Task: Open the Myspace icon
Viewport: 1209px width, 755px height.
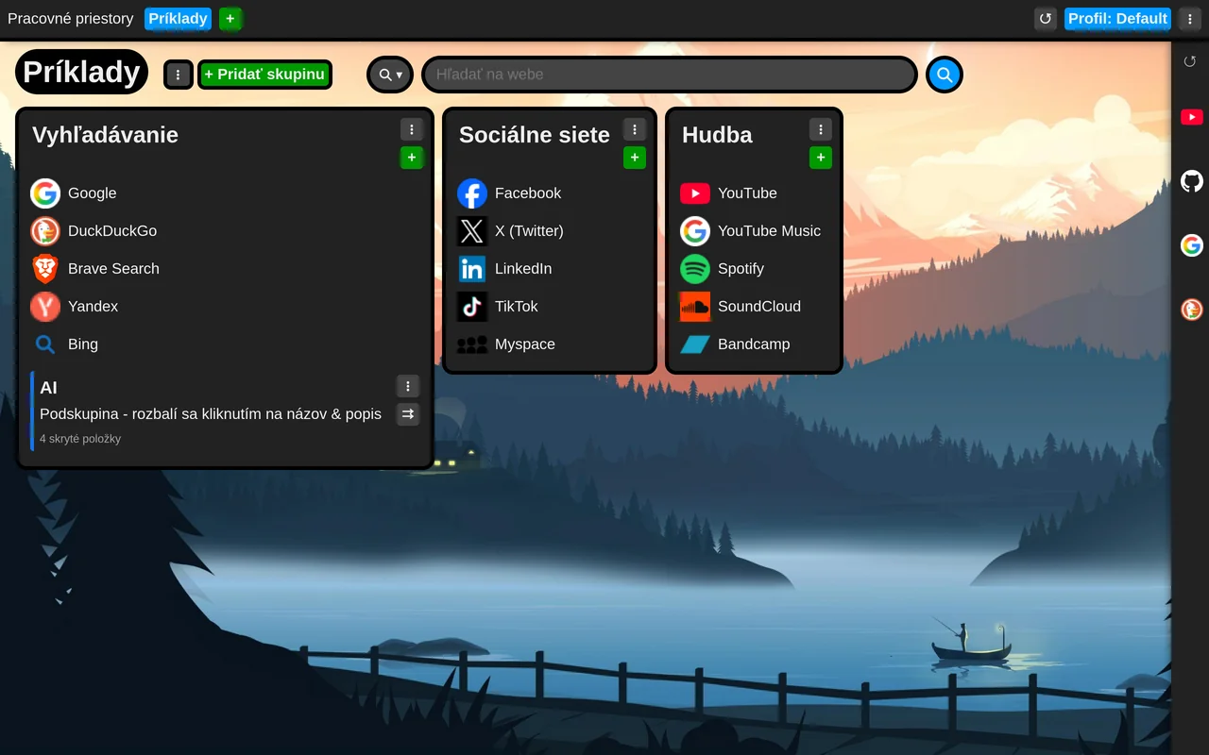Action: pos(472,344)
